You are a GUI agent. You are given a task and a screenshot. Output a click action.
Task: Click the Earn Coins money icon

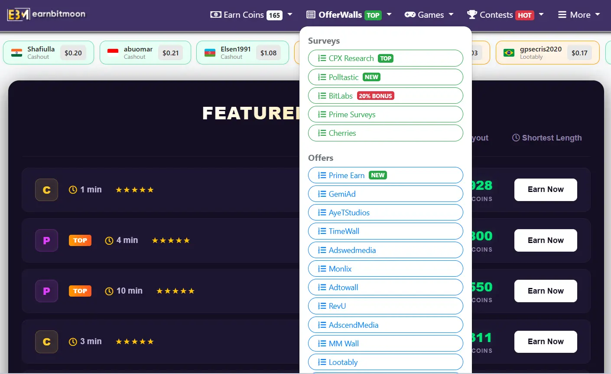(216, 15)
